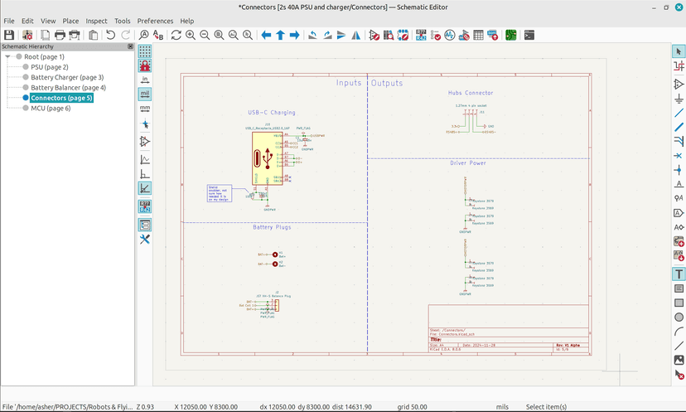Toggle grid display visibility
686x412 pixels.
pos(145,51)
